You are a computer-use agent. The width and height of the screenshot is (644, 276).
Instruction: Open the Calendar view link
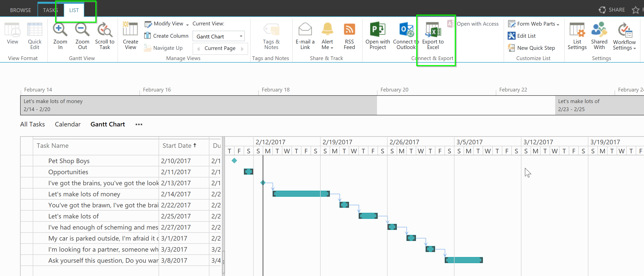pos(67,124)
